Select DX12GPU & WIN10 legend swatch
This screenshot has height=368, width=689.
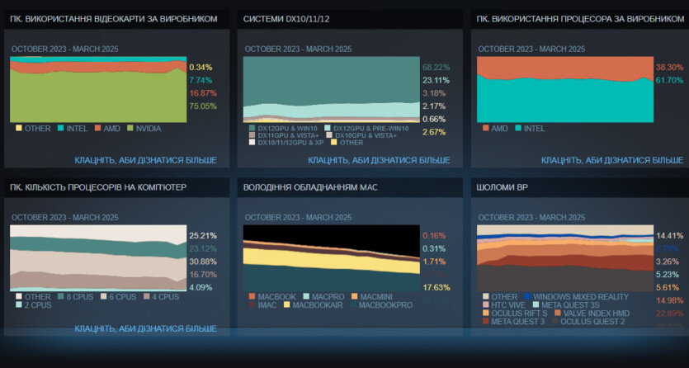(x=252, y=128)
